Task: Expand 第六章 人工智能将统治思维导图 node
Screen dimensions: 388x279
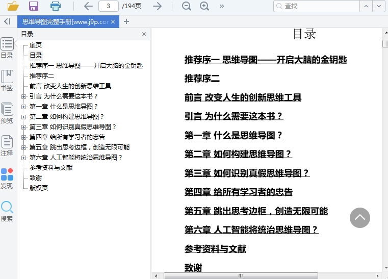Action: (x=24, y=158)
